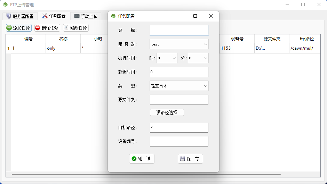Screen dimensions: 327x184
Task: Click the 延迟时间 input field
Action: point(179,72)
